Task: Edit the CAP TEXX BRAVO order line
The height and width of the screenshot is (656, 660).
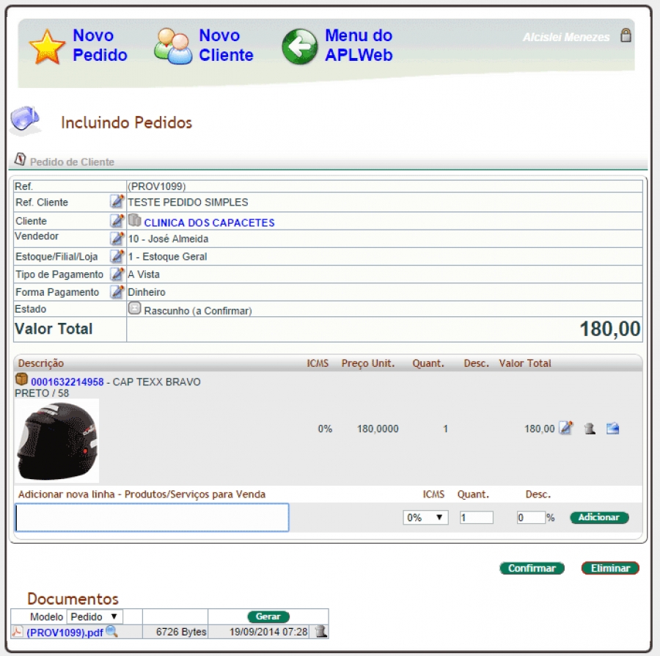Action: [565, 429]
